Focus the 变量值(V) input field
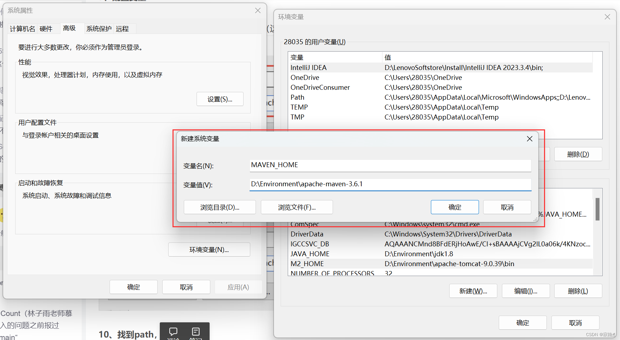The height and width of the screenshot is (340, 620). (x=390, y=184)
